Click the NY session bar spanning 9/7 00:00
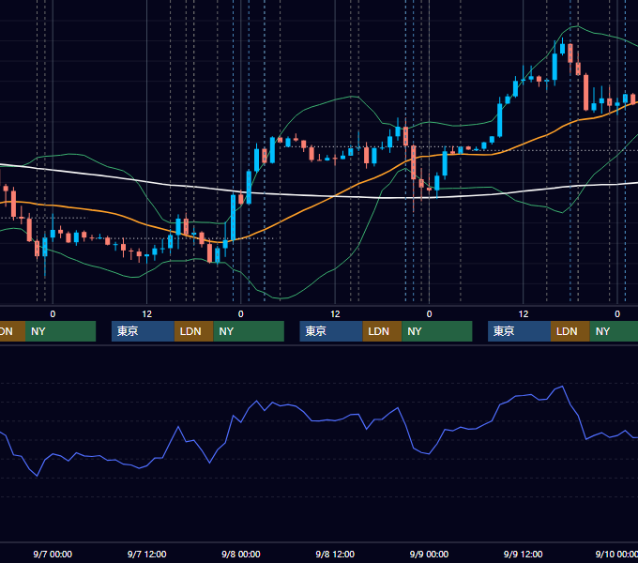 coord(60,331)
